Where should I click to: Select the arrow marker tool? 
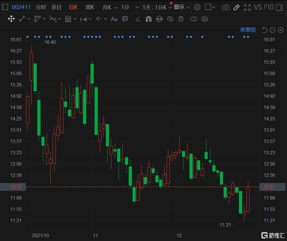coord(99,19)
